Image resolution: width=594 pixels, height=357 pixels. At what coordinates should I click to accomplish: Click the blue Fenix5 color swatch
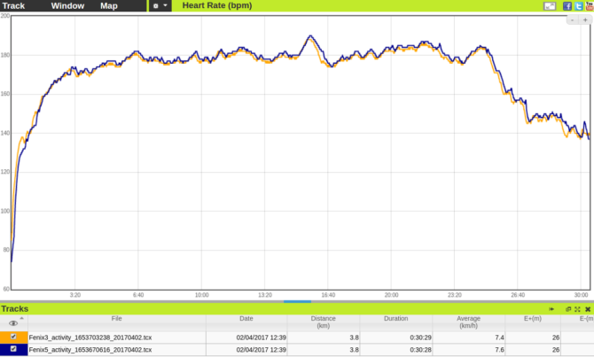pyautogui.click(x=13, y=349)
